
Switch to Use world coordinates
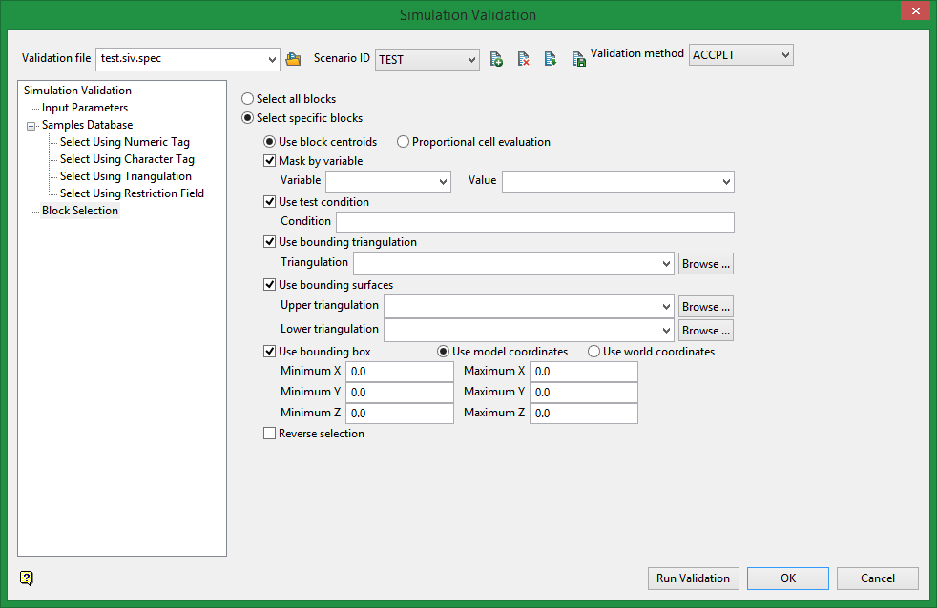pyautogui.click(x=594, y=352)
